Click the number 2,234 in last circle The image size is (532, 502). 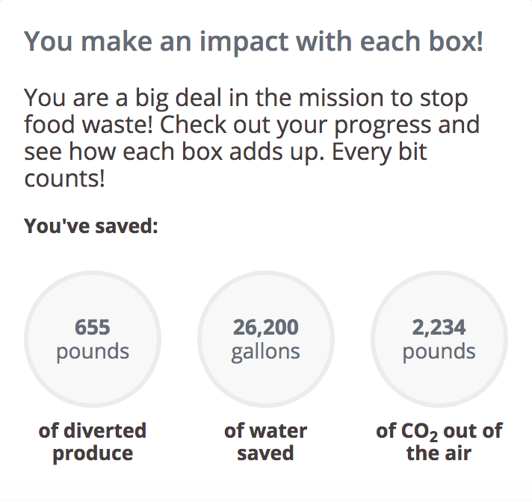439,328
